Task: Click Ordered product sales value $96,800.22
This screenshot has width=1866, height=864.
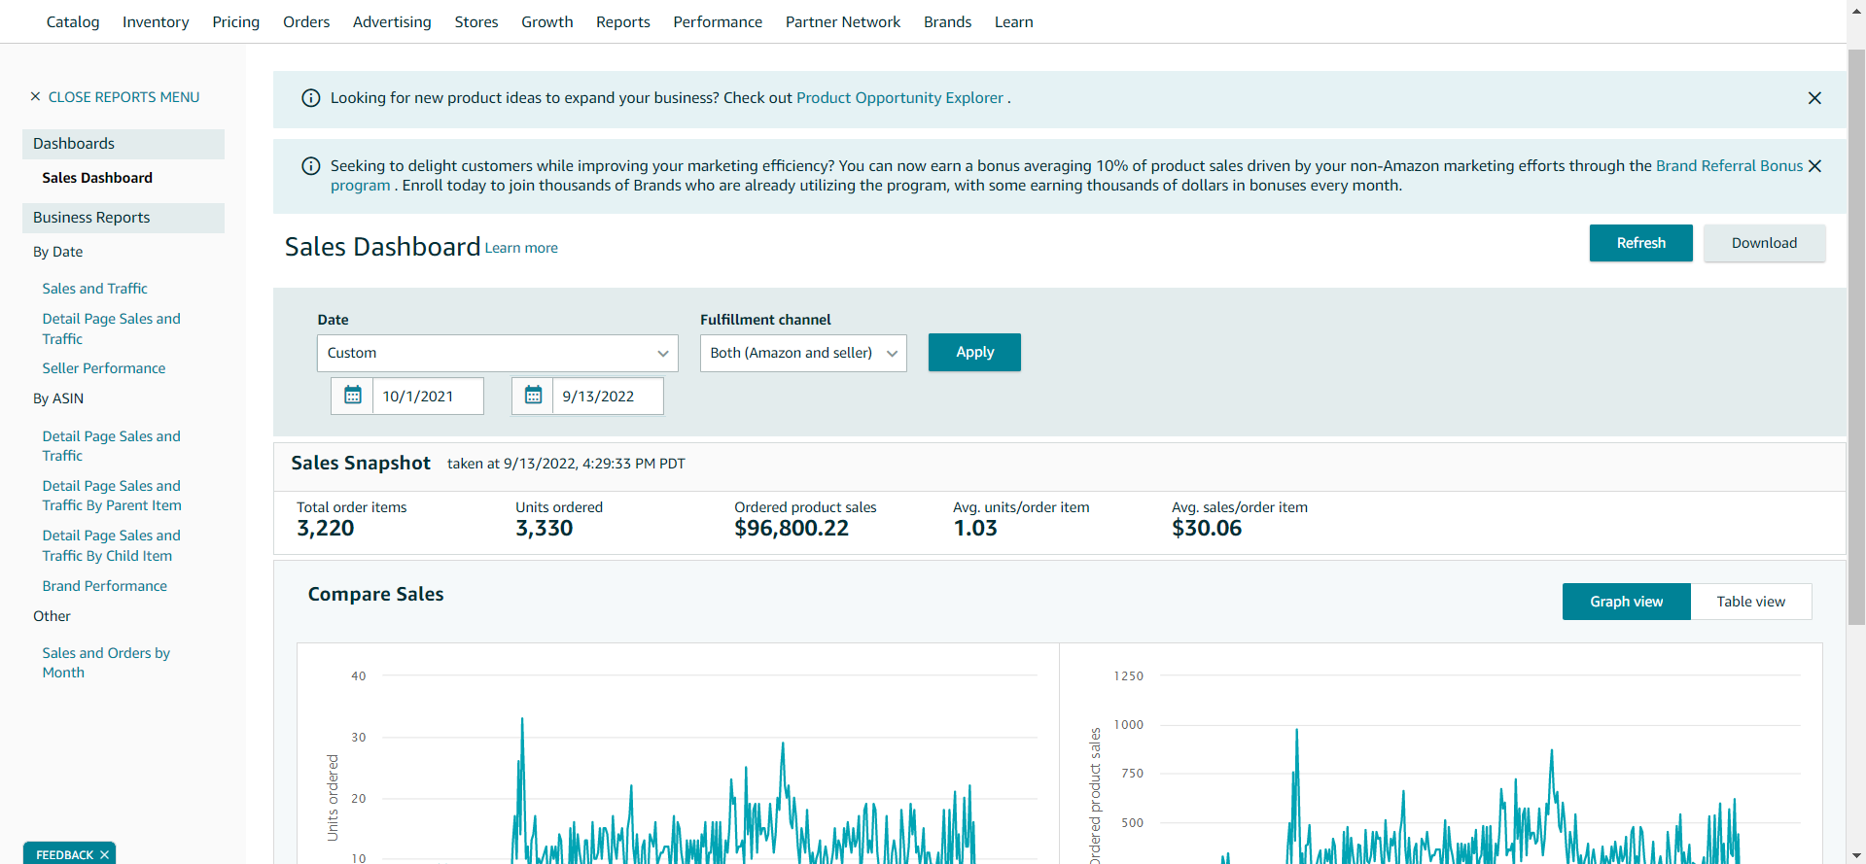Action: pyautogui.click(x=792, y=529)
